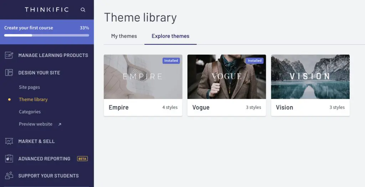Click the Theme library page heading

coord(140,18)
